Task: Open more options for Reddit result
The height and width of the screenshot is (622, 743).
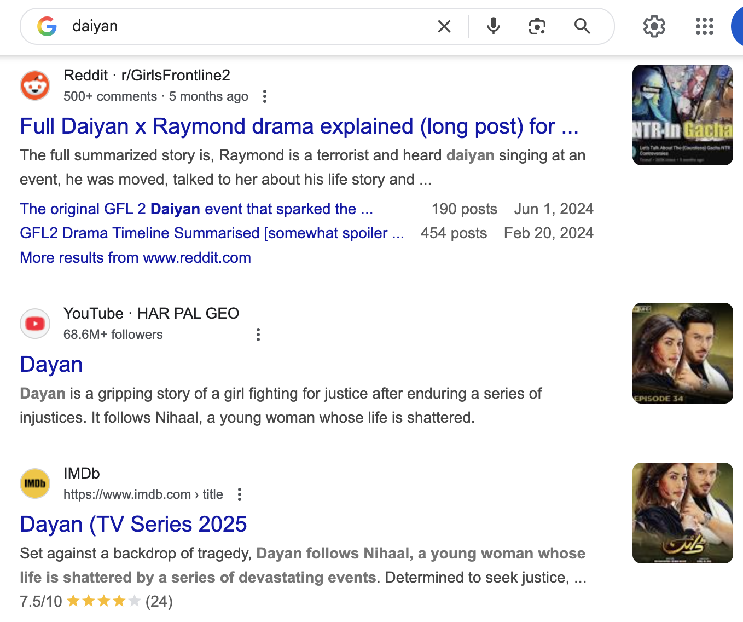Action: point(265,97)
